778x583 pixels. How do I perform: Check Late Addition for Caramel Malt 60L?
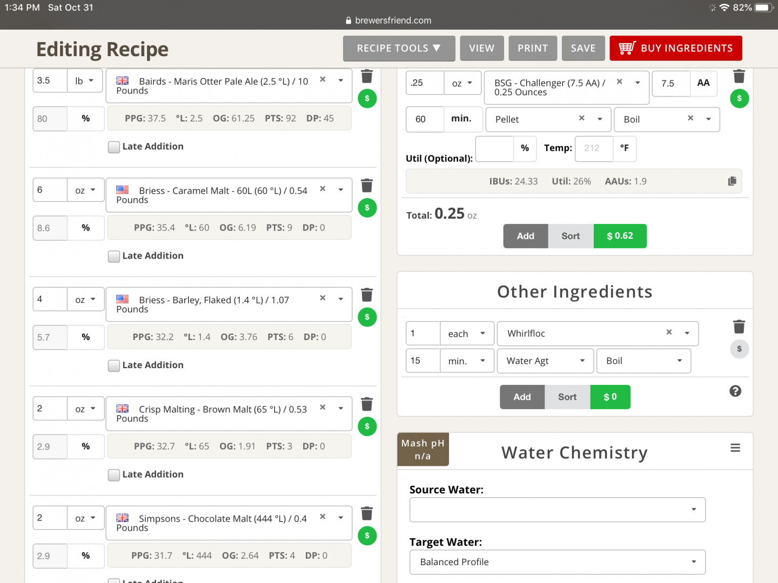point(114,256)
